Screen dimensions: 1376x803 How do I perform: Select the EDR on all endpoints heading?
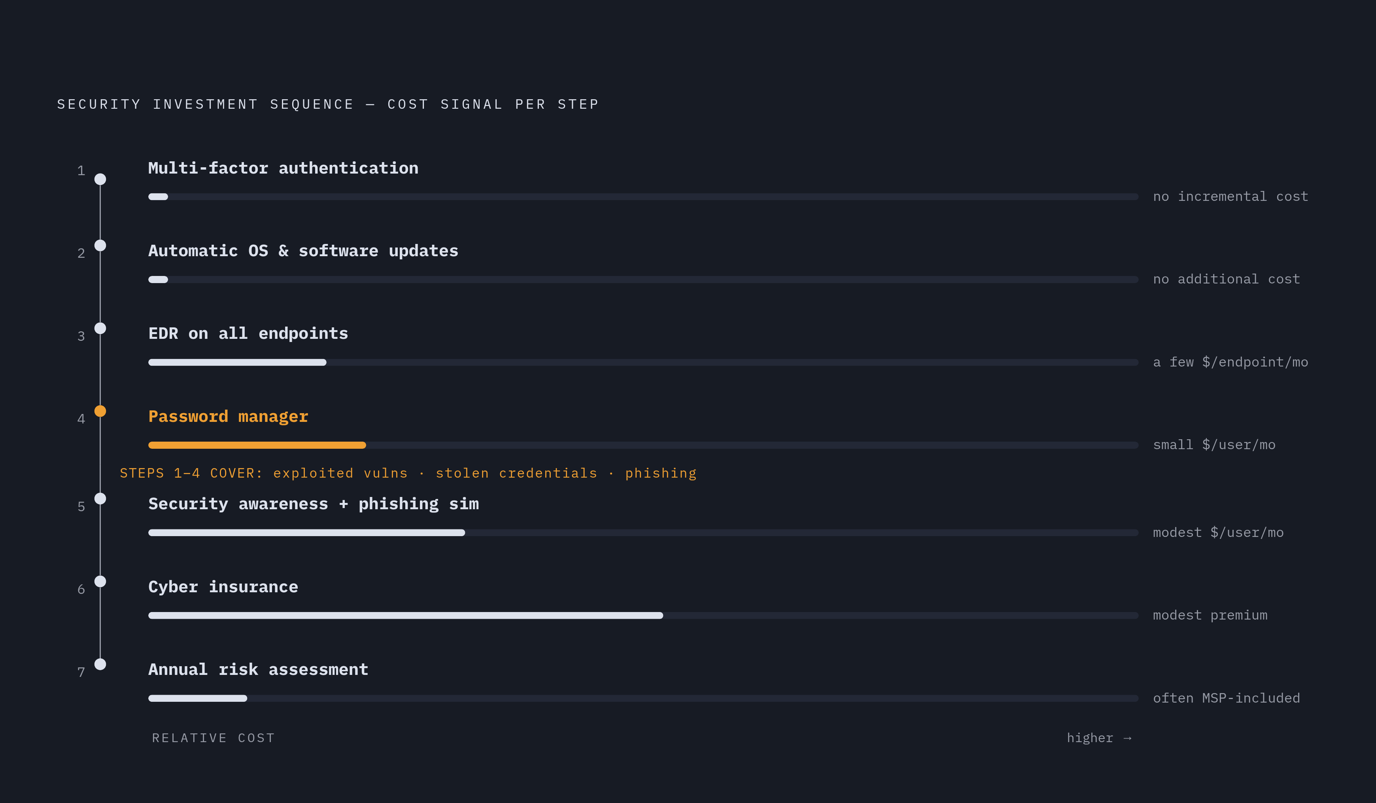pyautogui.click(x=248, y=334)
